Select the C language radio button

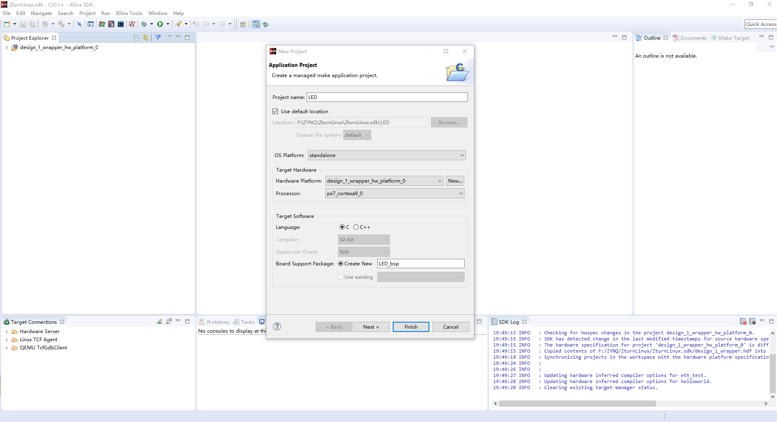(342, 227)
